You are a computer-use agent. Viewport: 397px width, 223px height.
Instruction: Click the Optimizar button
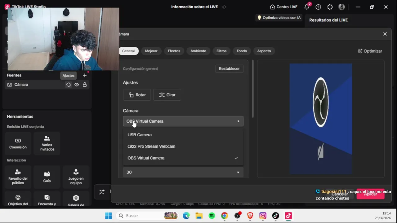pyautogui.click(x=370, y=51)
